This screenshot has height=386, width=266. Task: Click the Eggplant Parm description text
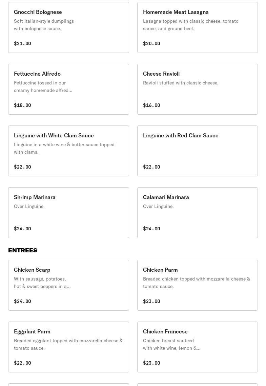68,344
